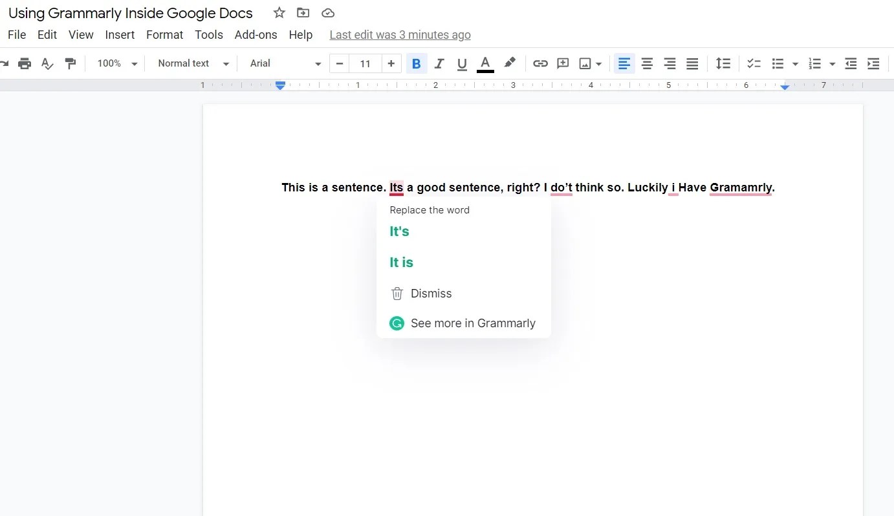Open the Add-ons menu

(256, 34)
